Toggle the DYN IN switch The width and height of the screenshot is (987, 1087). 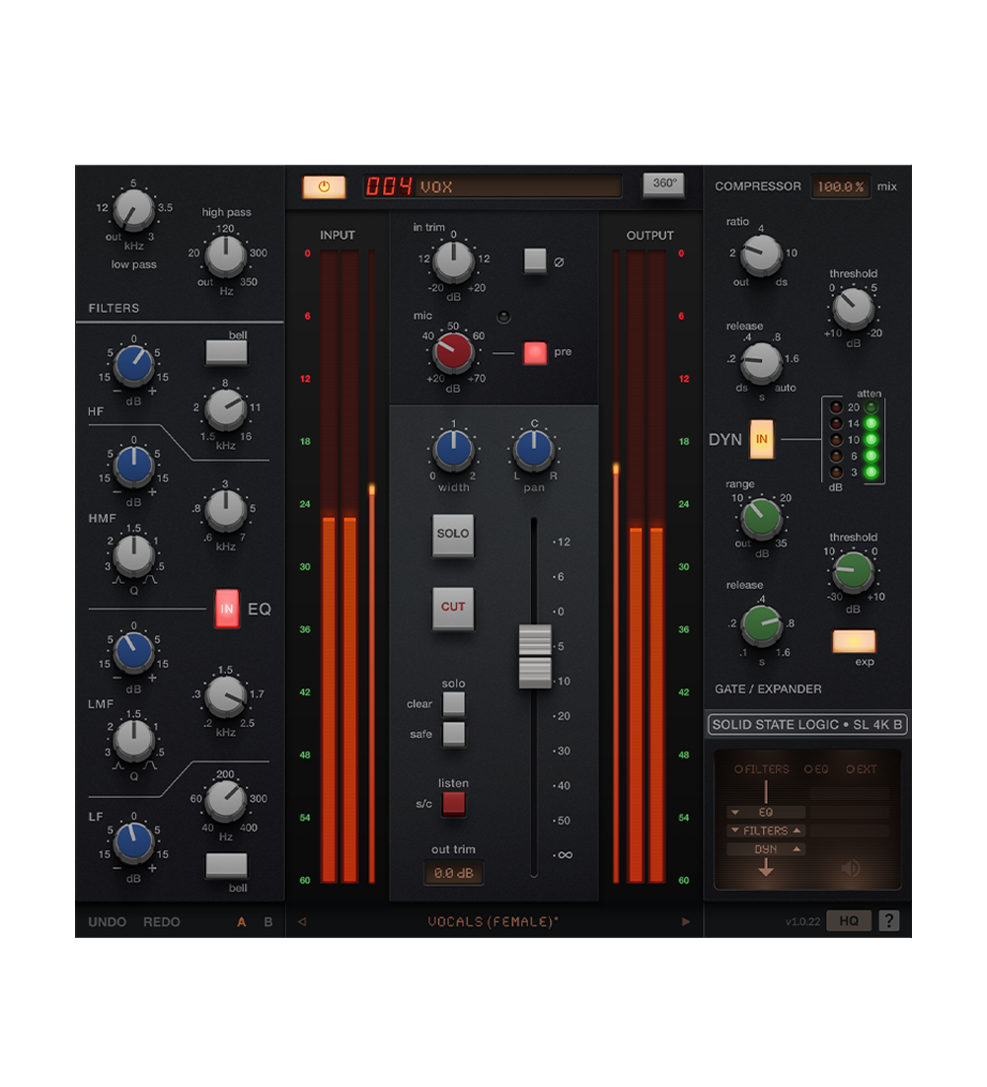point(762,440)
